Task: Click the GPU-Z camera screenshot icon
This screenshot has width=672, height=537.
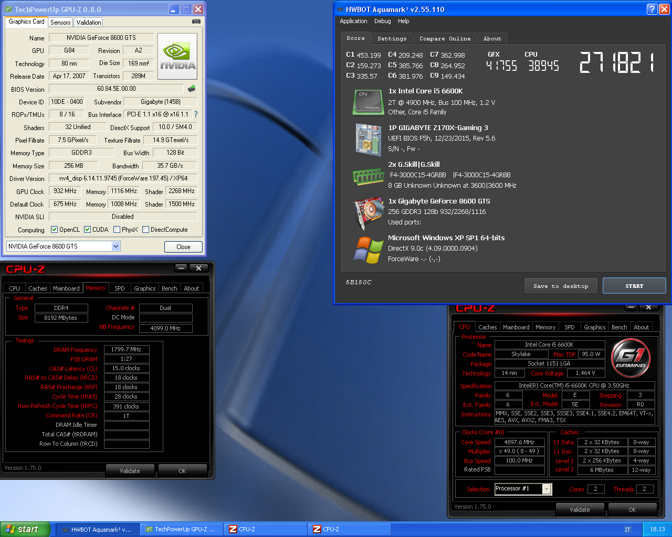Action: click(x=196, y=22)
